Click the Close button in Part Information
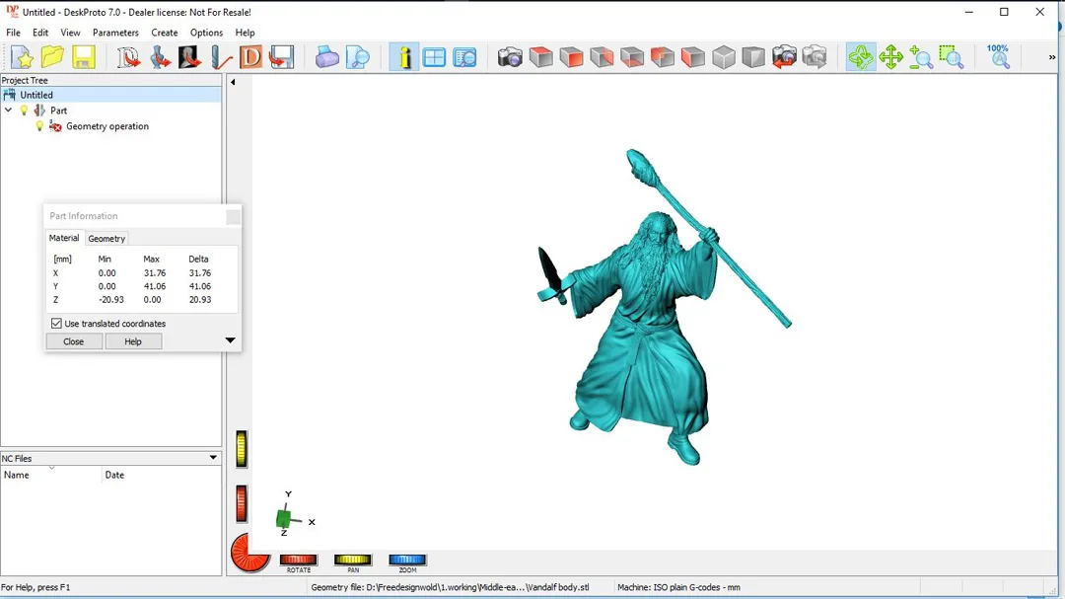This screenshot has width=1065, height=599. click(x=73, y=341)
